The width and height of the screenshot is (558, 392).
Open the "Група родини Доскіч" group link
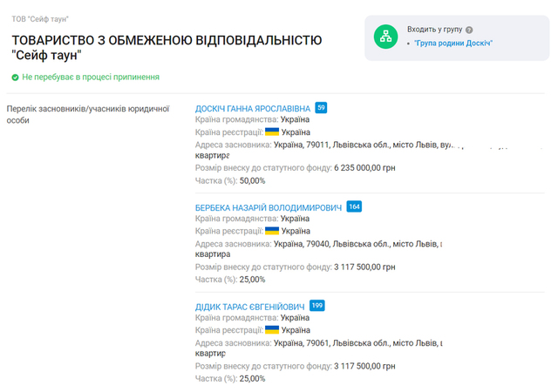coord(453,44)
